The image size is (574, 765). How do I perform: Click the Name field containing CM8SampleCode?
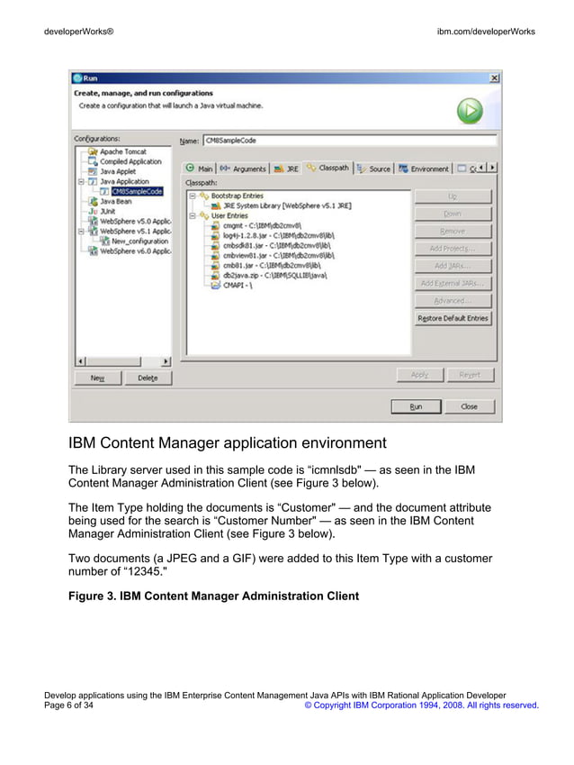coord(350,141)
